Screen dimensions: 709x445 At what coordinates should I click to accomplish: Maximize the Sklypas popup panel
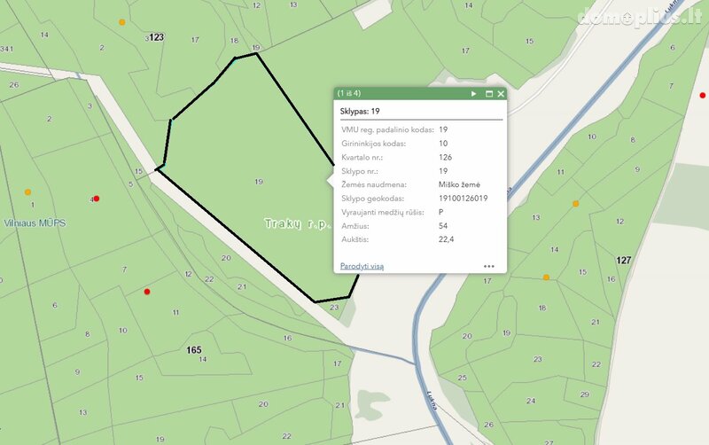point(489,94)
